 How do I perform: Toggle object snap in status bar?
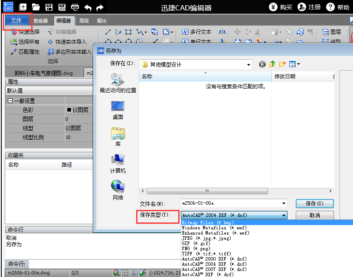click(x=116, y=273)
